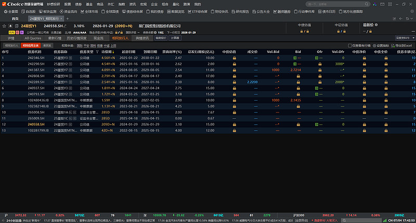Open the 宏观 menu

point(144,4)
